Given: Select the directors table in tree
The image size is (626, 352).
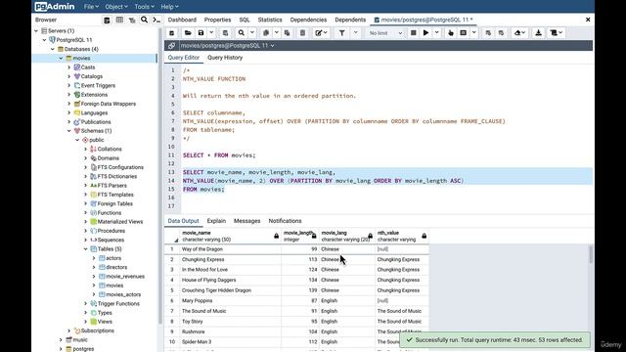Looking at the screenshot, I should [116, 267].
